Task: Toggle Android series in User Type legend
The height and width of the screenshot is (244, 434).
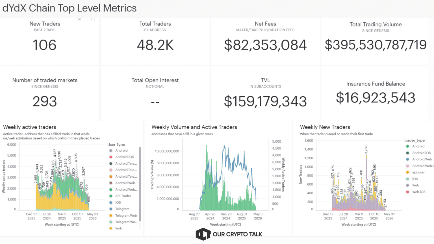Action: pyautogui.click(x=121, y=151)
